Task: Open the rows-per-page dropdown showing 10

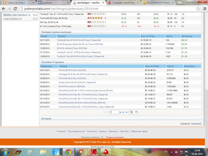Action: coord(133,112)
